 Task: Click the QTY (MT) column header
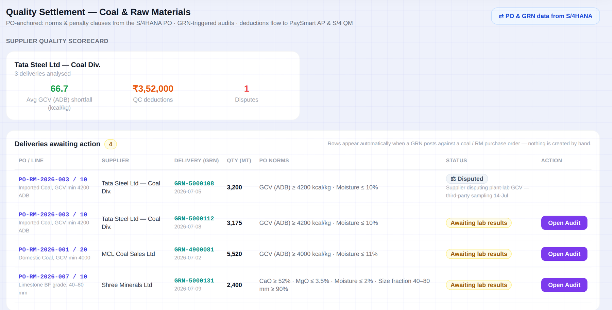[x=239, y=161]
